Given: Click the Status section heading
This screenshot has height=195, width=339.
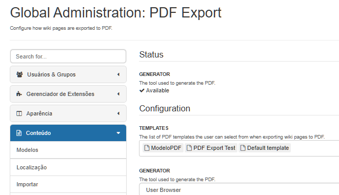Looking at the screenshot, I should 151,54.
